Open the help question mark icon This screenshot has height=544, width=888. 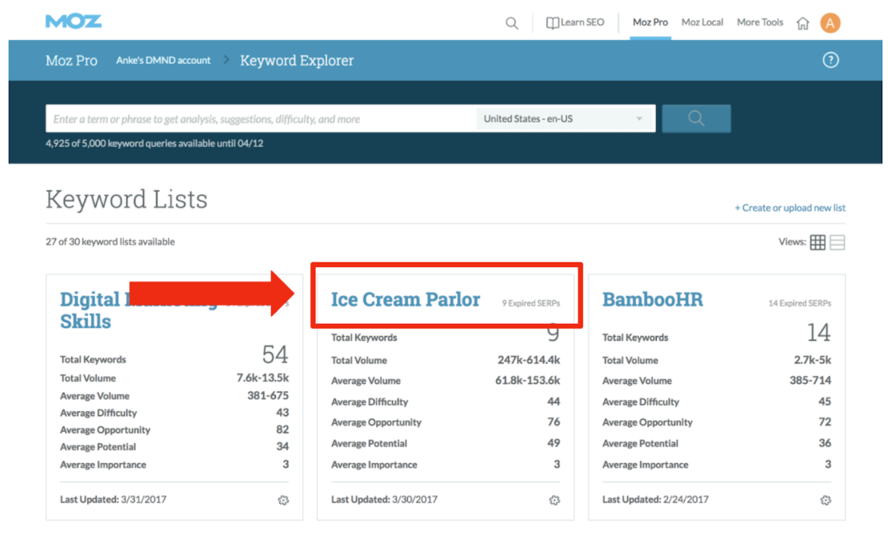coord(830,60)
